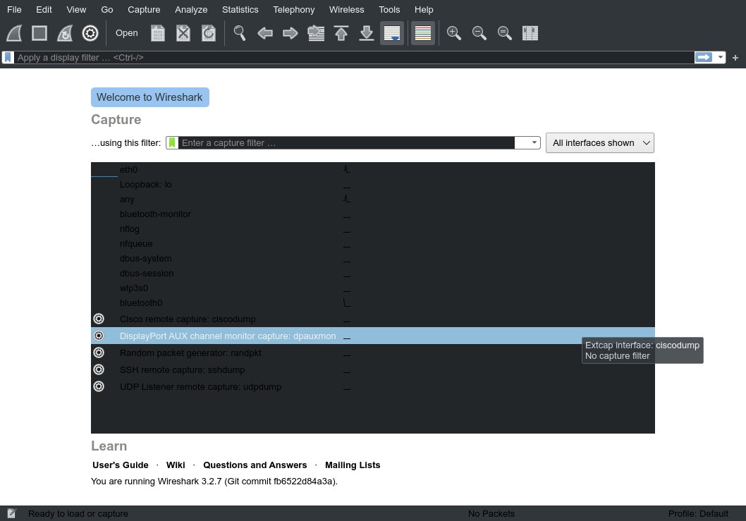Open the Statistics menu
746x521 pixels.
click(x=240, y=9)
